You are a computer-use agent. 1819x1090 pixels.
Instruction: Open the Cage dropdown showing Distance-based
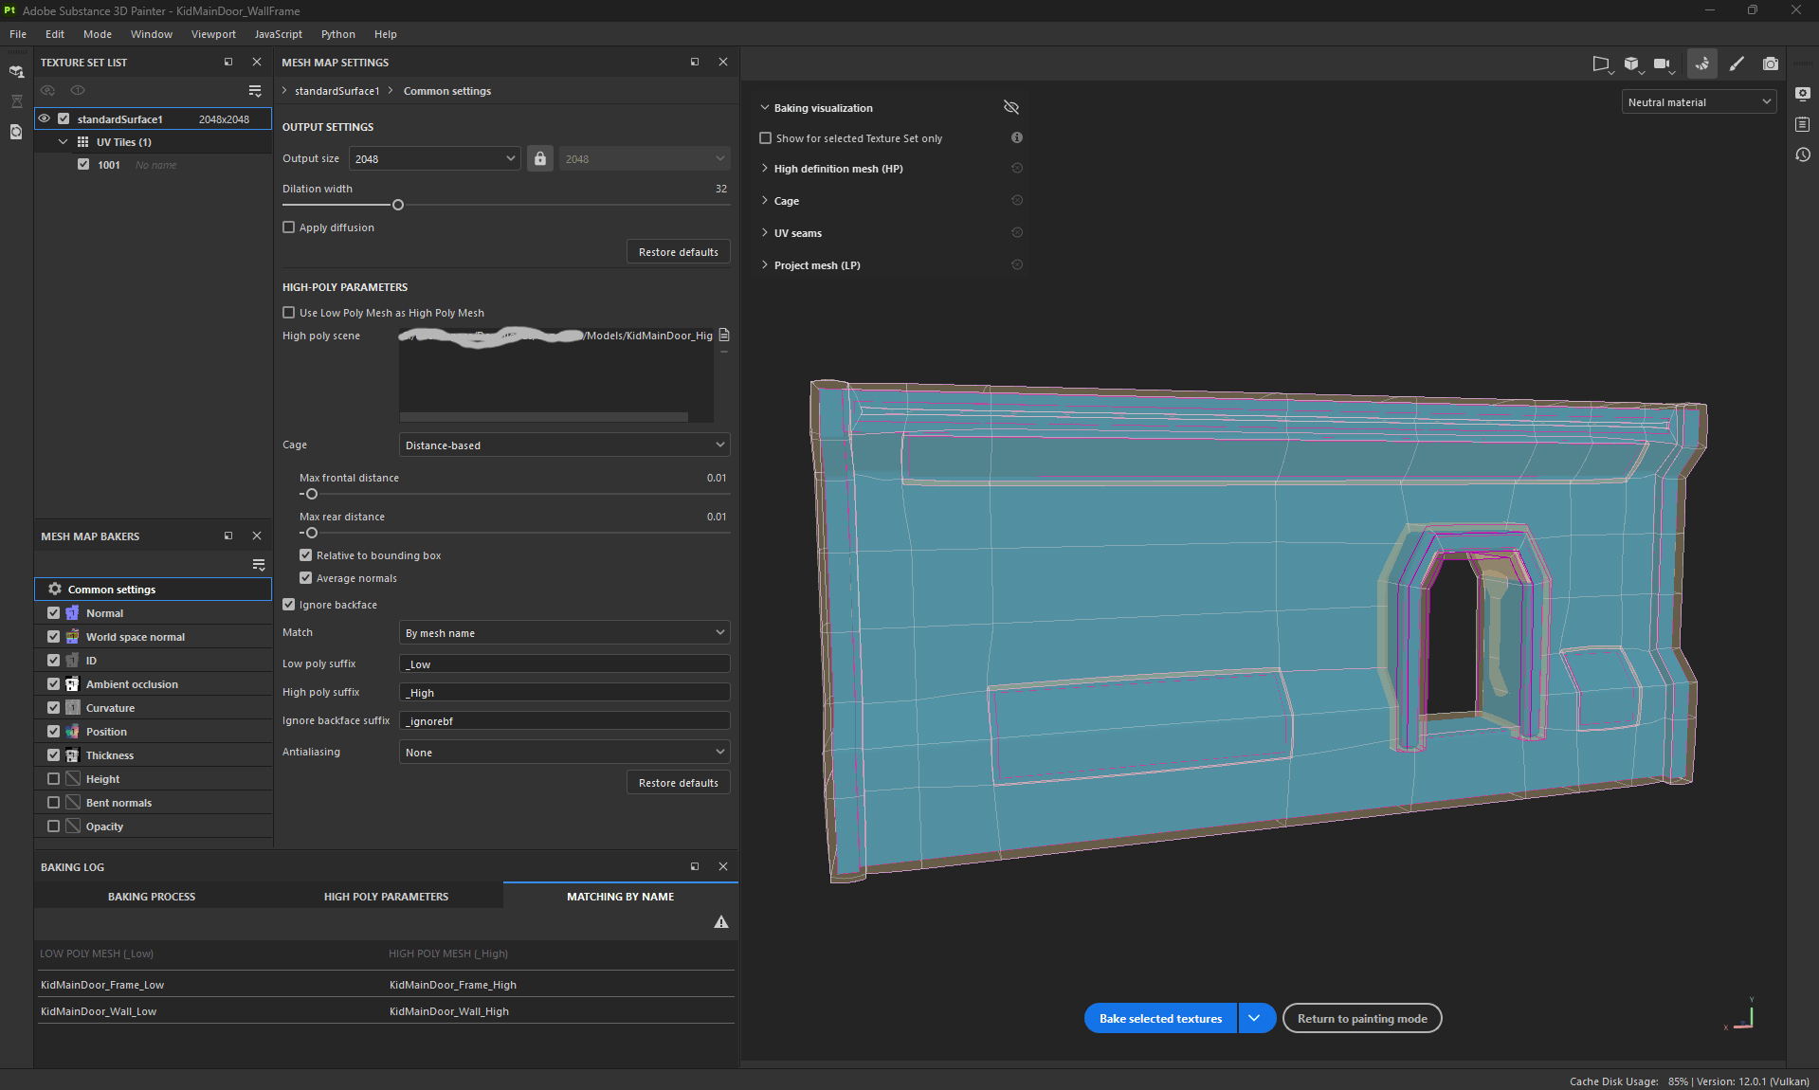tap(564, 445)
